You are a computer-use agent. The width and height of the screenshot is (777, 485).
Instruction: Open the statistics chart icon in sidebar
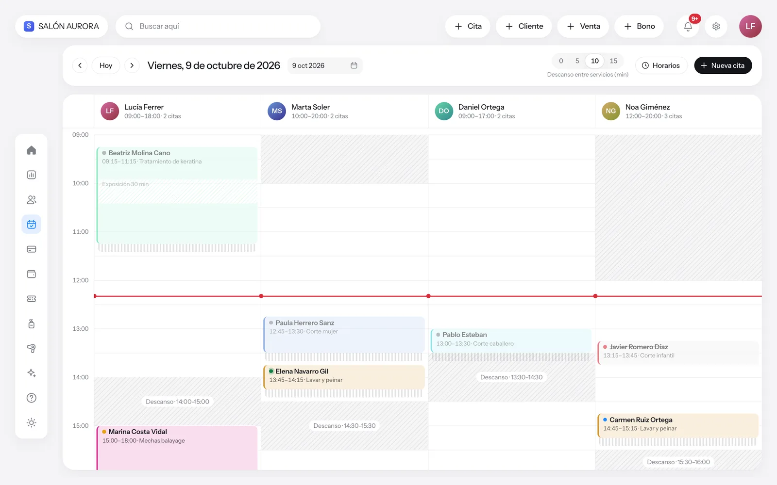[x=32, y=175]
